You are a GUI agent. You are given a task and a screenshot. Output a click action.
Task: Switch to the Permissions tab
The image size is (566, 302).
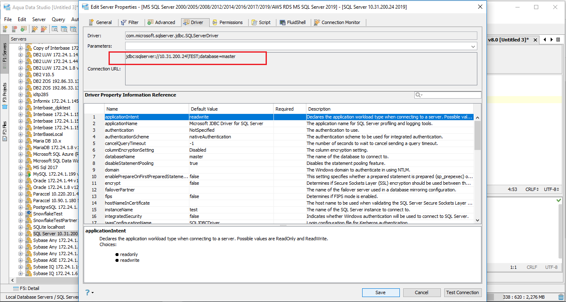[x=227, y=22]
